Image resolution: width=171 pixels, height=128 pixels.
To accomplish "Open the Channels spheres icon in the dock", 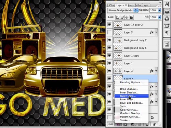I will pos(167,19).
